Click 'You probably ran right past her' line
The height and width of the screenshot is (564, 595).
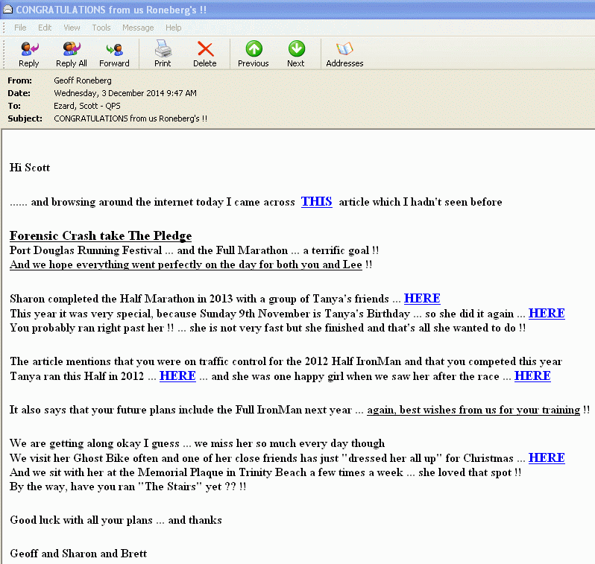click(268, 328)
